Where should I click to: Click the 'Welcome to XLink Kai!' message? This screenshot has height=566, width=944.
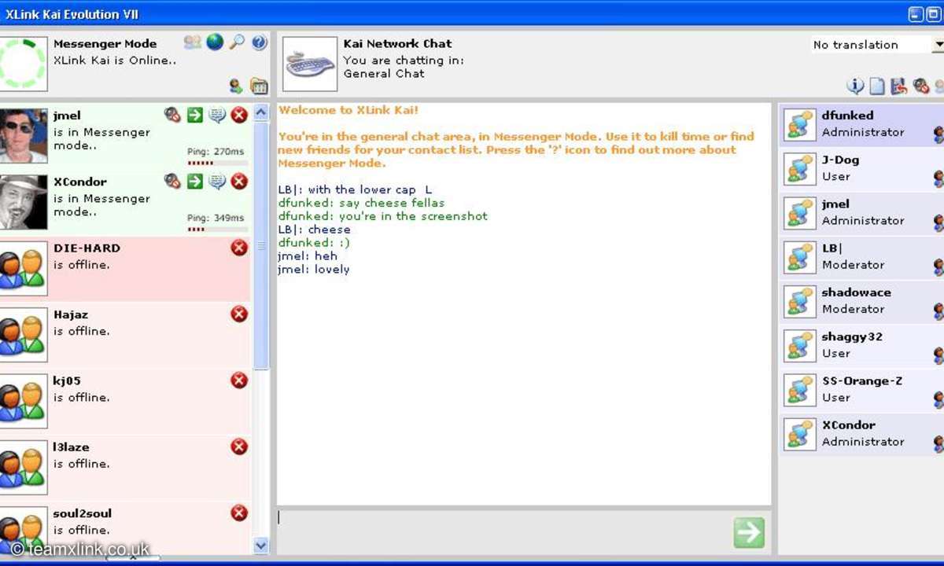(348, 110)
